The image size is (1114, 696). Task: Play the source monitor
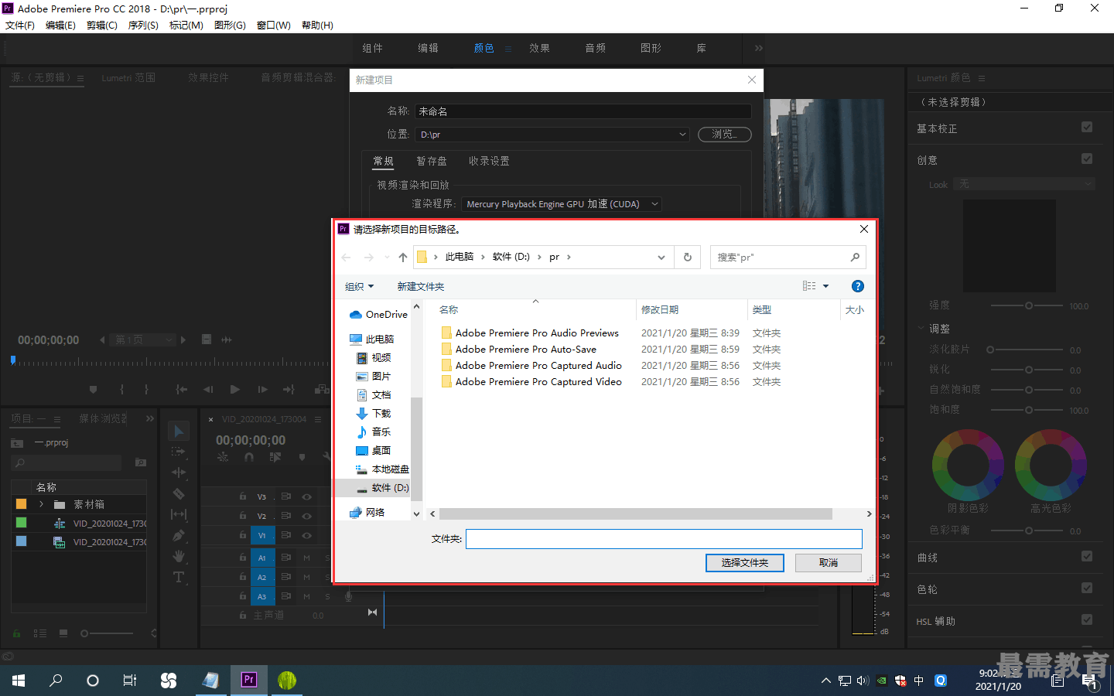[x=235, y=390]
